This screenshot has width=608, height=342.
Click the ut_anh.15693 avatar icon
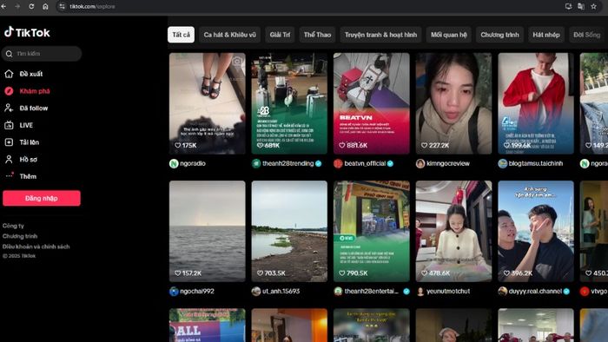[x=256, y=292]
